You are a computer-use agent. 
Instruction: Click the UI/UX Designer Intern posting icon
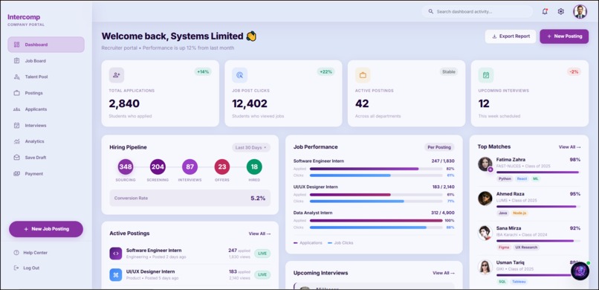[116, 274]
